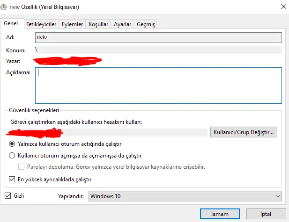Go to the Ayarlar tab
The width and height of the screenshot is (289, 222).
[x=122, y=24]
